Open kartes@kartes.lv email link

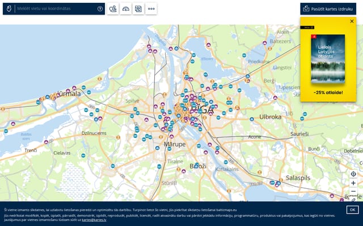(x=94, y=220)
